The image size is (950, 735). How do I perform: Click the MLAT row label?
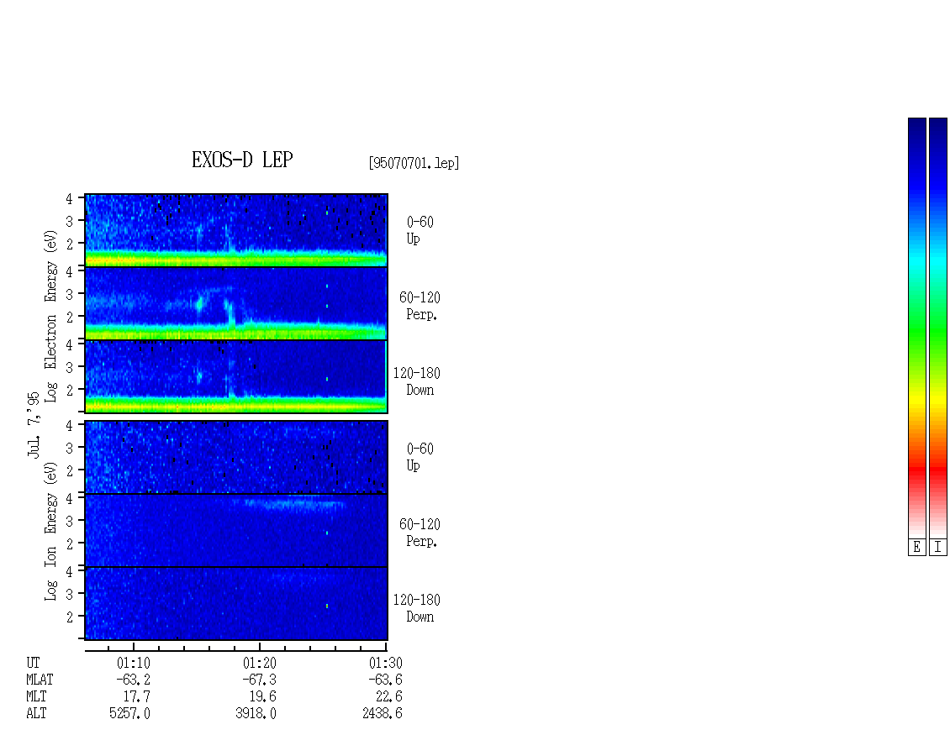[x=40, y=680]
